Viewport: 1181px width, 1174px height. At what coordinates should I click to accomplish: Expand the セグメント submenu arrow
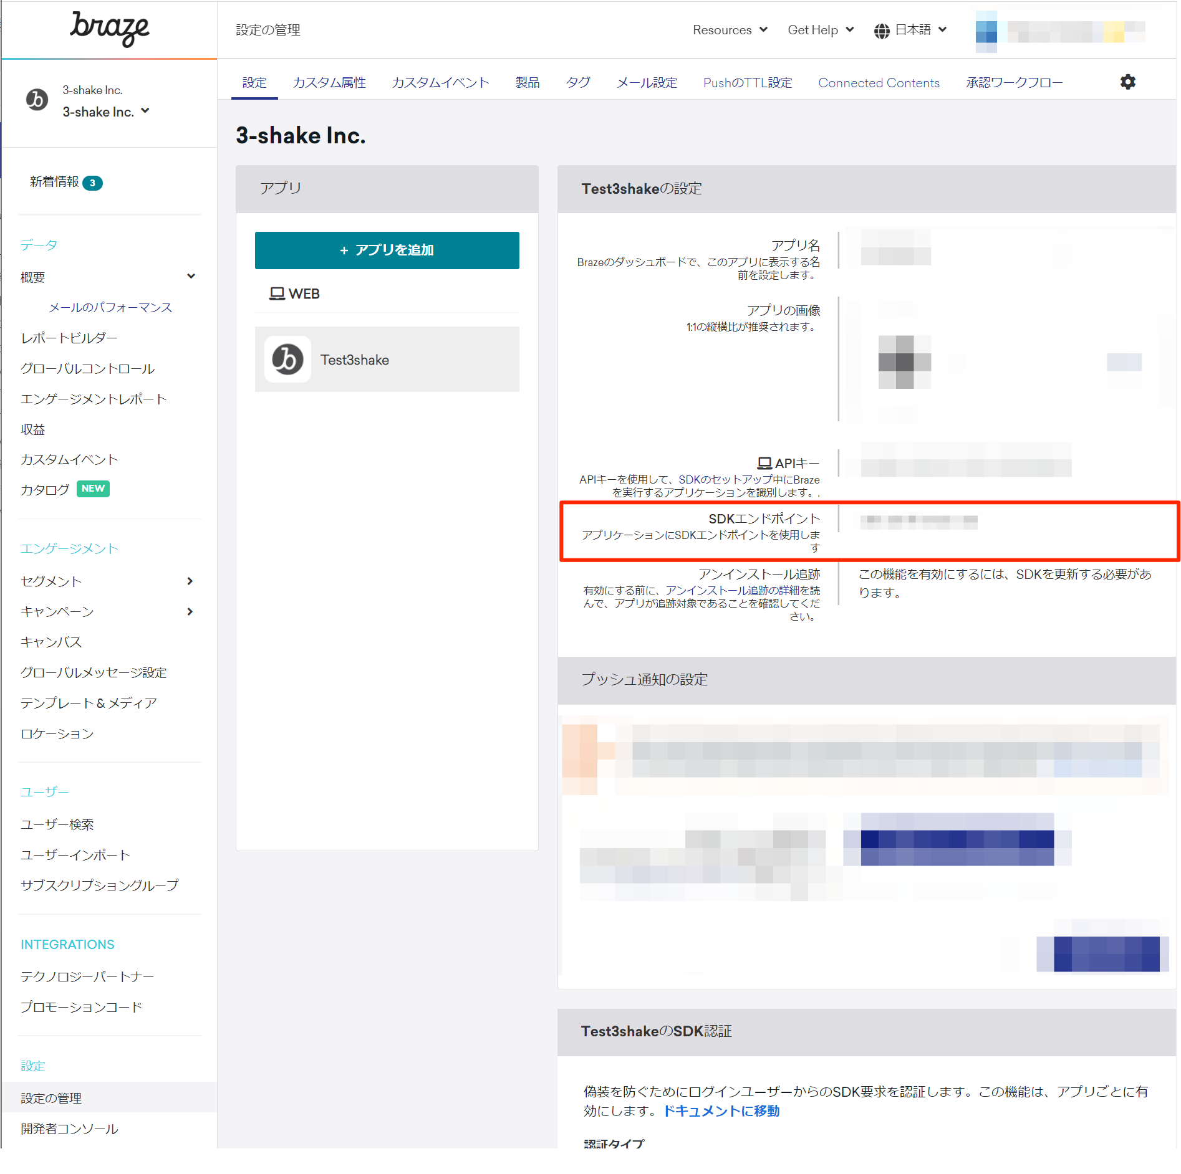pyautogui.click(x=190, y=581)
